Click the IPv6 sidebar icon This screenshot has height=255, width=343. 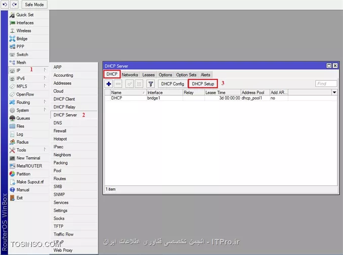click(x=13, y=78)
